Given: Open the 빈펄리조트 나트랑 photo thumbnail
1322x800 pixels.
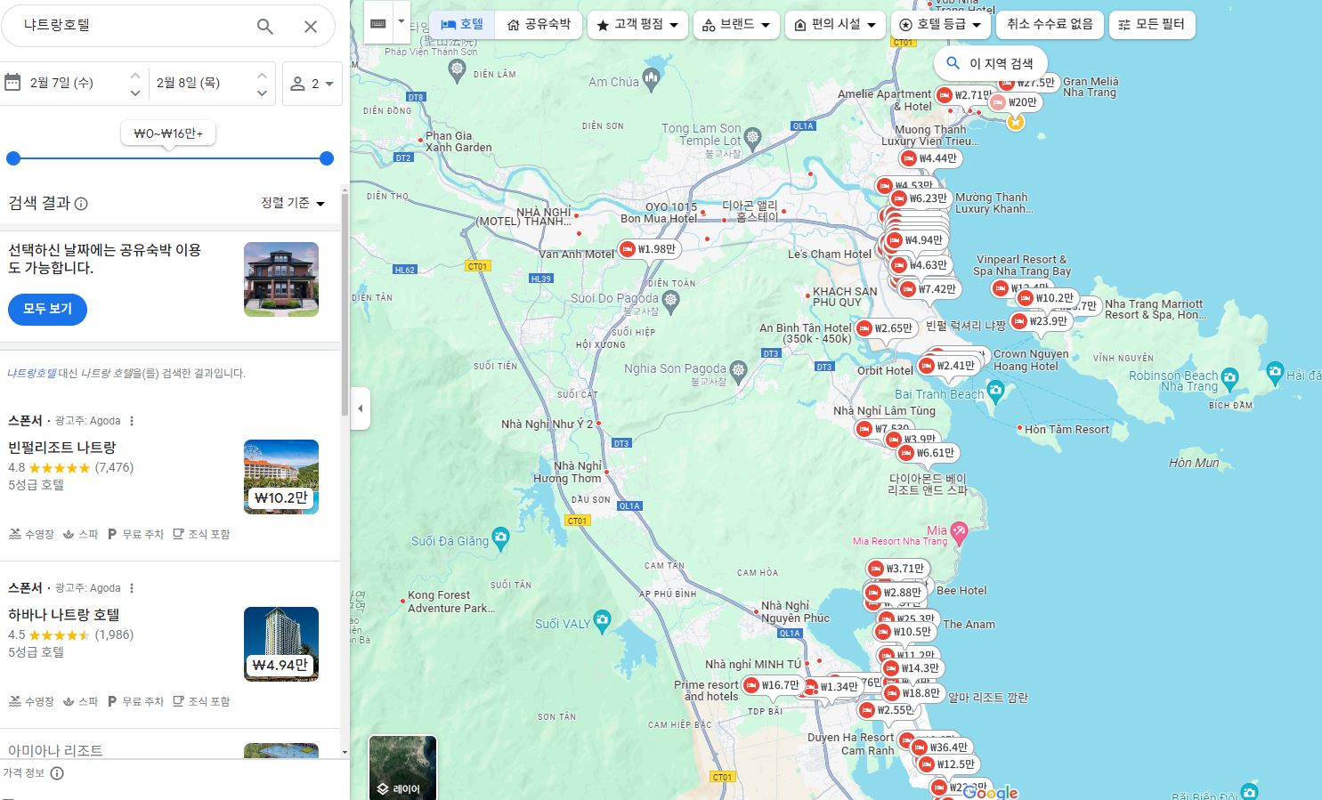Looking at the screenshot, I should (x=281, y=477).
